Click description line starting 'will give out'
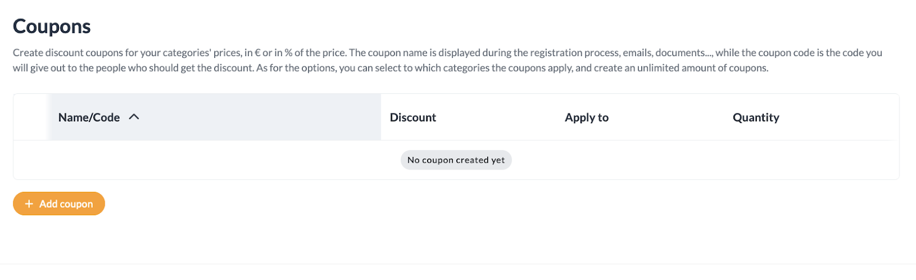The height and width of the screenshot is (280, 916). click(x=389, y=68)
